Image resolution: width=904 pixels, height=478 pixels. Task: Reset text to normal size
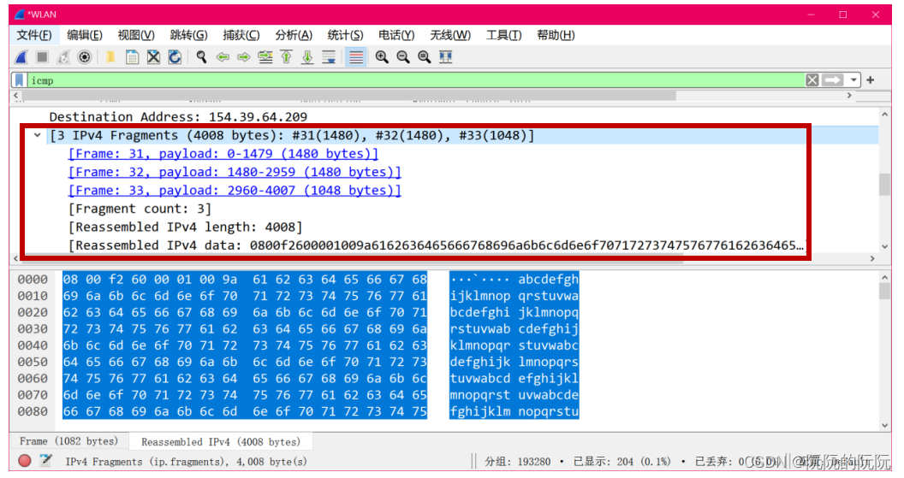point(425,57)
